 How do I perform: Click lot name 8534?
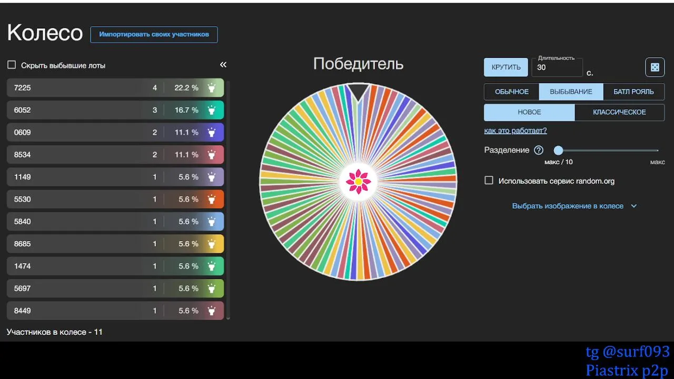[x=23, y=155]
